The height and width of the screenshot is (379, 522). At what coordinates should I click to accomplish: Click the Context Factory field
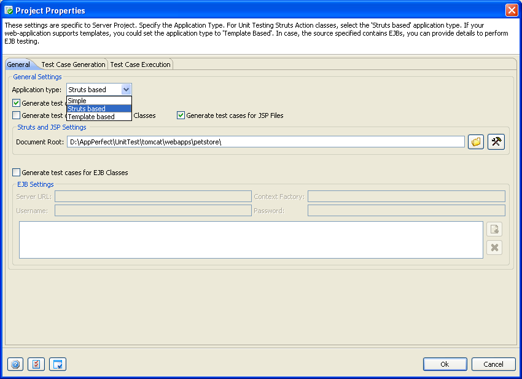(406, 196)
